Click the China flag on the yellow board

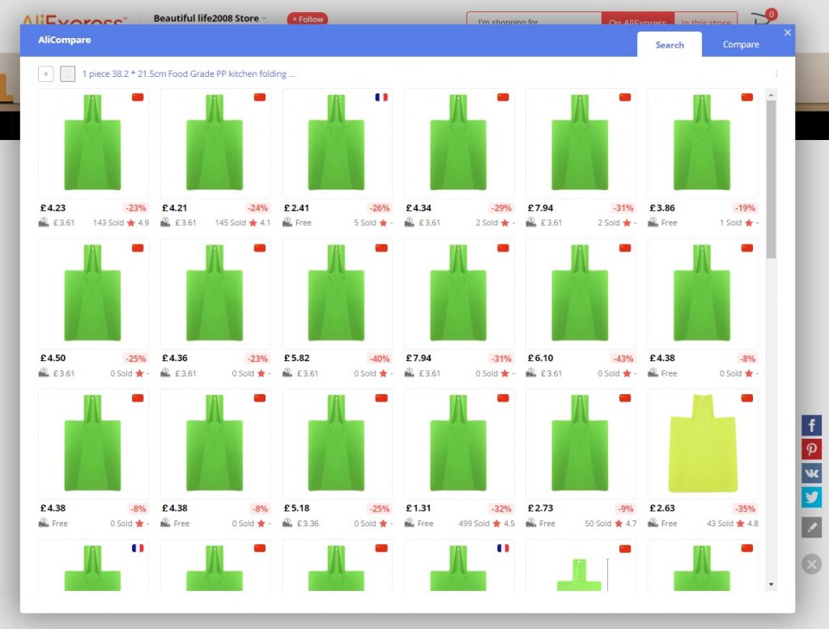tap(746, 398)
